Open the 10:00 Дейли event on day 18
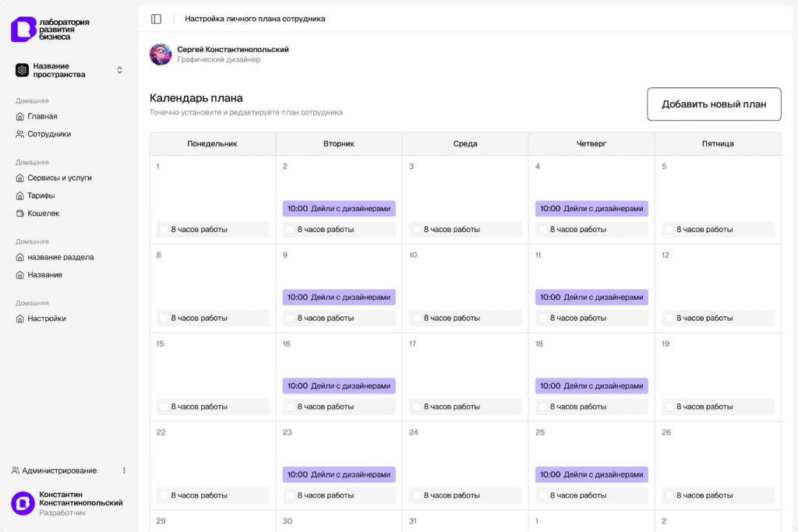The height and width of the screenshot is (532, 798). 591,386
